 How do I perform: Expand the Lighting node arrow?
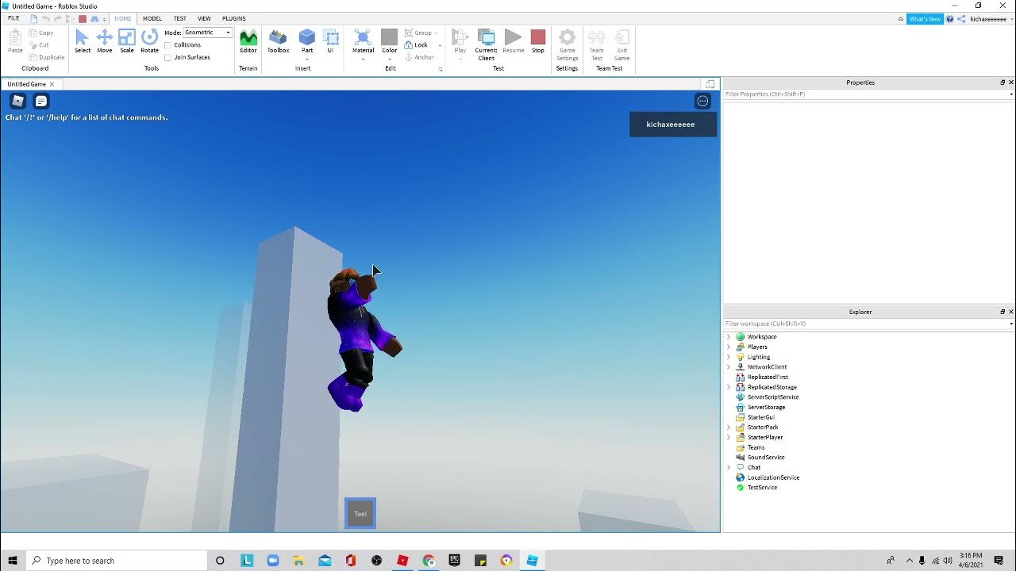pos(729,357)
